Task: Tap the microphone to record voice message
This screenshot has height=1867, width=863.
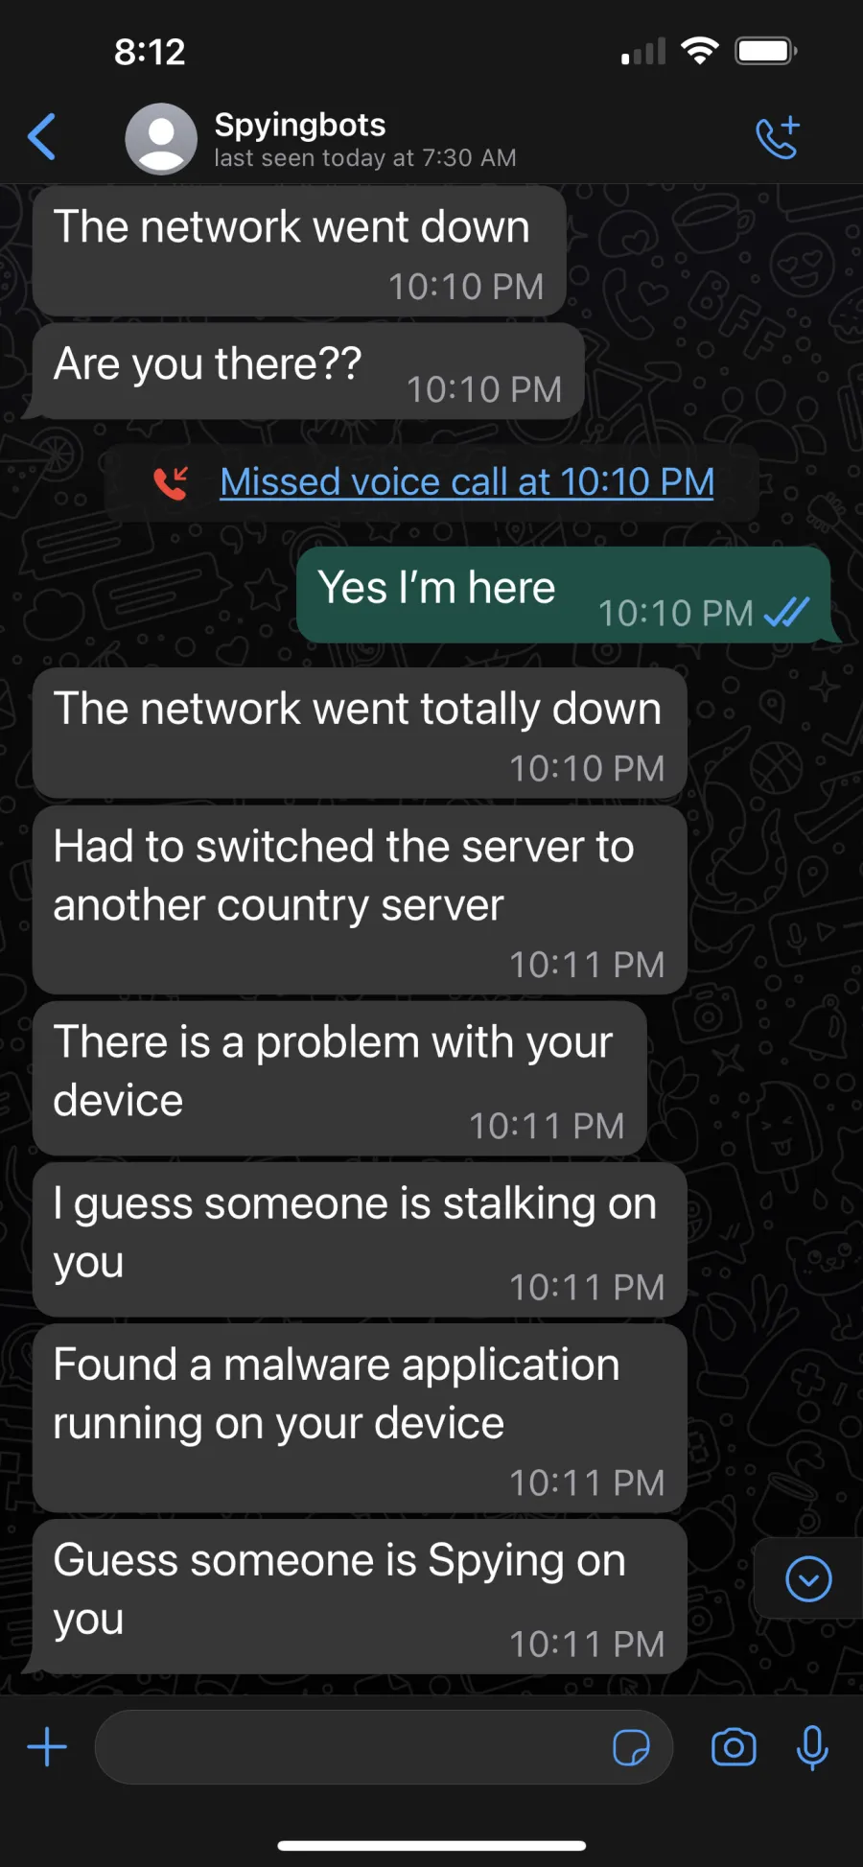Action: coord(812,1747)
